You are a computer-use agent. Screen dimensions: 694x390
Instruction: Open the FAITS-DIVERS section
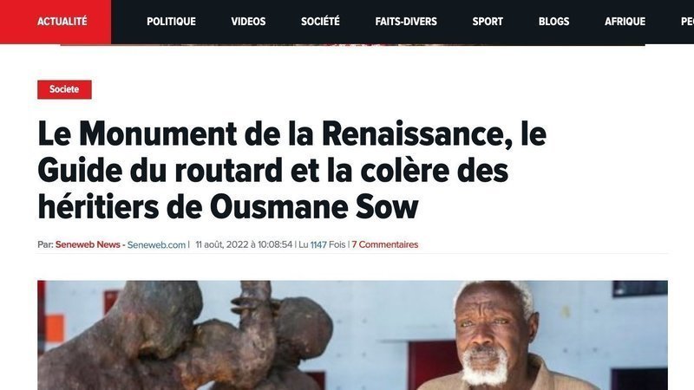coord(406,22)
